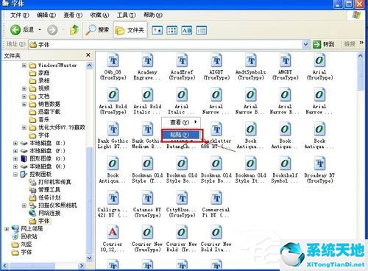Expand the 本地磁盘 (E:) drive

pos(15,143)
